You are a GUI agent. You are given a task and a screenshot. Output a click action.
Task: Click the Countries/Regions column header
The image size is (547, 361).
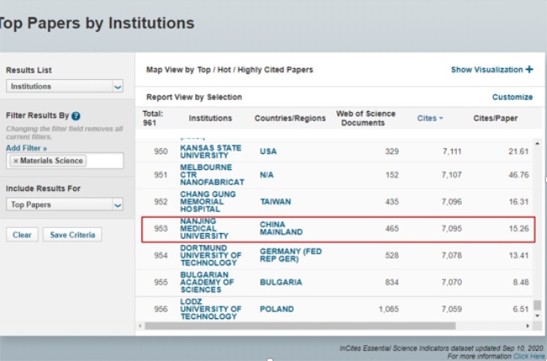pos(289,119)
